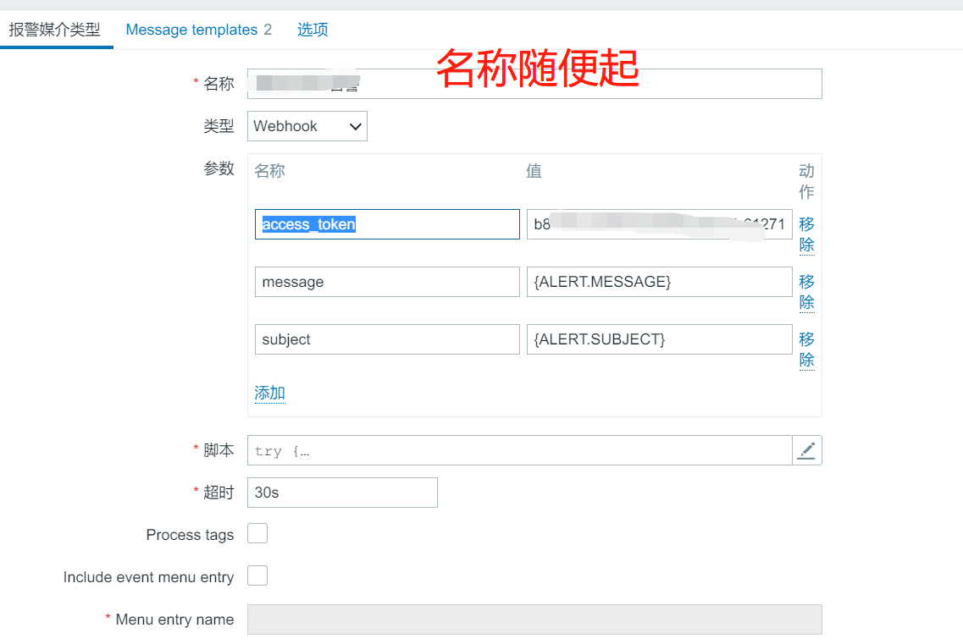Click the message parameter name field
963x644 pixels.
(387, 282)
